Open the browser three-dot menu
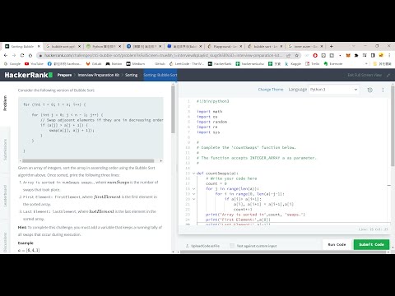Viewport: 395px width, 296px height. 389,55
